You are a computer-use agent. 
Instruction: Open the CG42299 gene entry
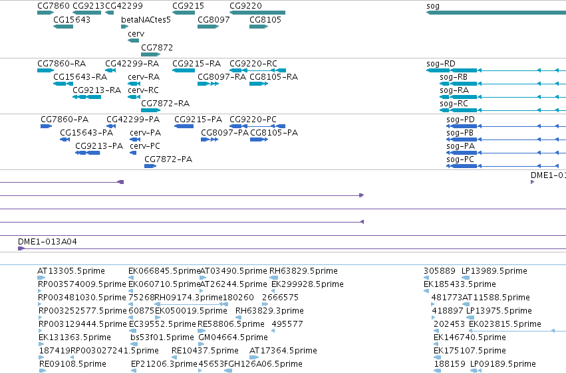[124, 6]
